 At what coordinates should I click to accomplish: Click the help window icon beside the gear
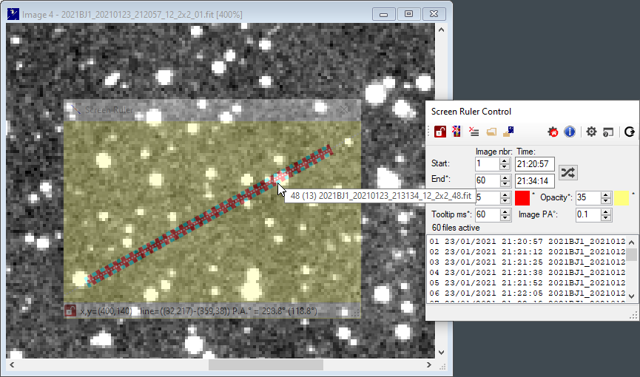pyautogui.click(x=608, y=132)
